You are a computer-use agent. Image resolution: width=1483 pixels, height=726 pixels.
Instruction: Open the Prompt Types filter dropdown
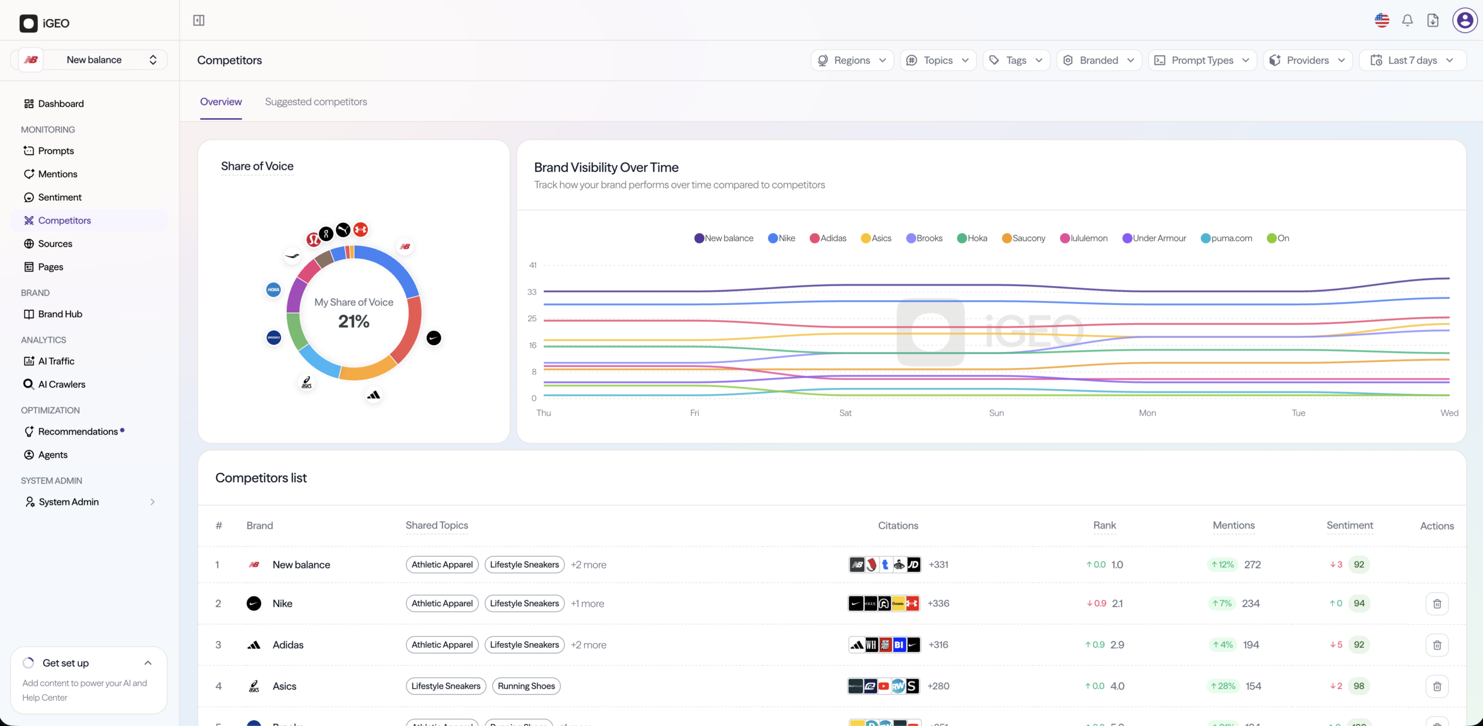(x=1202, y=60)
